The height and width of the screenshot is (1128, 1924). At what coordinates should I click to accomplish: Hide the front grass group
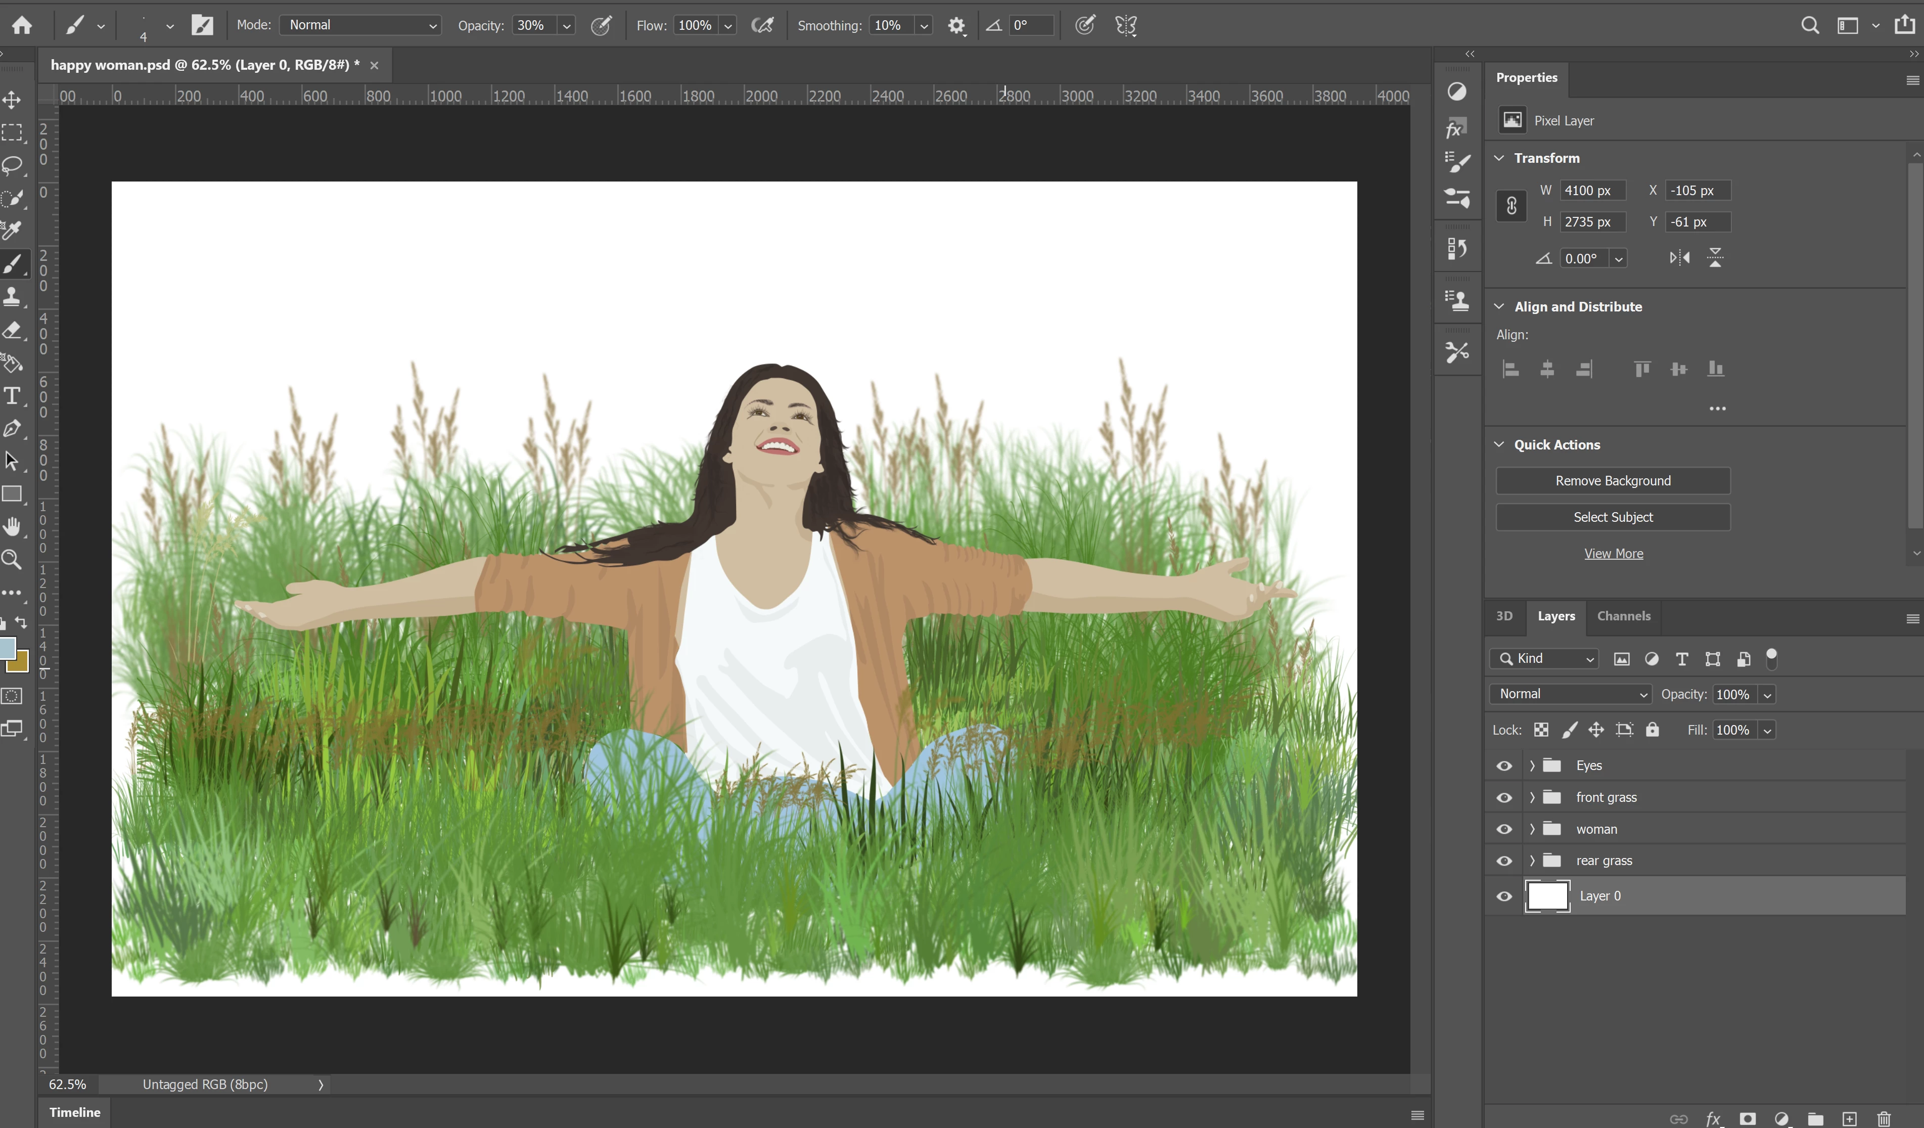click(1504, 797)
